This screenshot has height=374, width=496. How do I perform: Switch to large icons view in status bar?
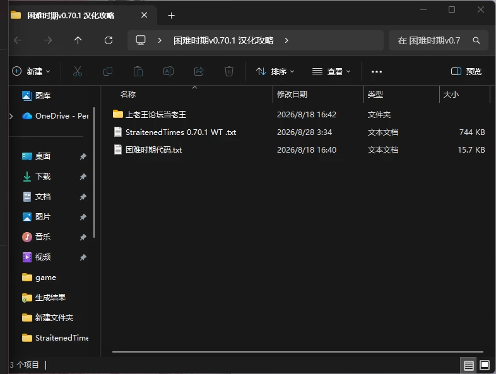(485, 365)
